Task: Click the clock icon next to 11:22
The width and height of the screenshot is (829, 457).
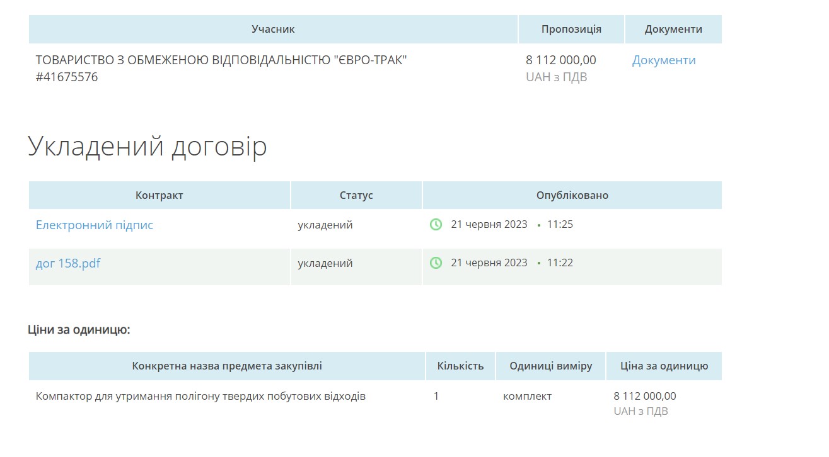Action: pyautogui.click(x=436, y=262)
